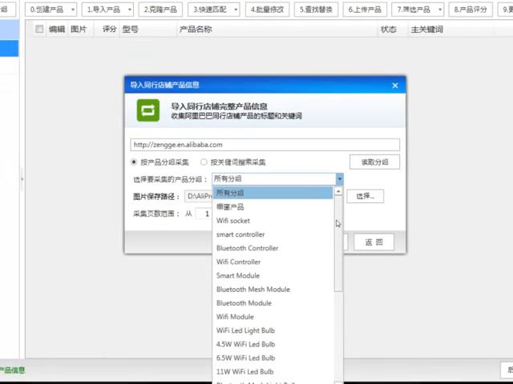Click the 2.克隆产品 toolbar button
Viewport: 513px width, 384px height.
tap(160, 10)
